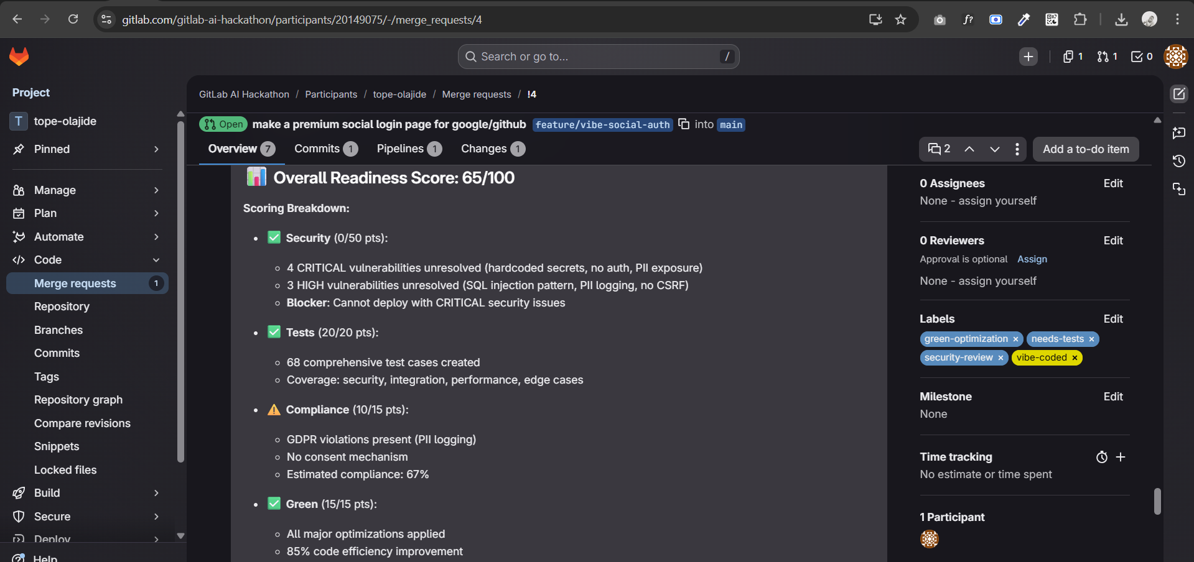Viewport: 1194px width, 562px height.
Task: Open site info icon in address bar
Action: click(x=106, y=19)
